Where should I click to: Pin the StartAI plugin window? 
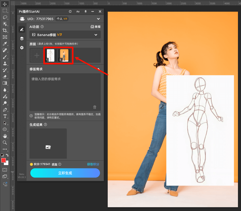click(x=85, y=11)
